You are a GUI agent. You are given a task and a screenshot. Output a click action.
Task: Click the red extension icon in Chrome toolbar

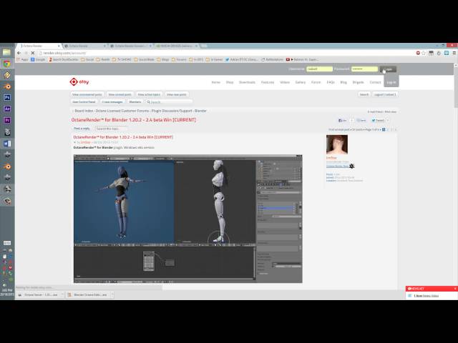418,53
